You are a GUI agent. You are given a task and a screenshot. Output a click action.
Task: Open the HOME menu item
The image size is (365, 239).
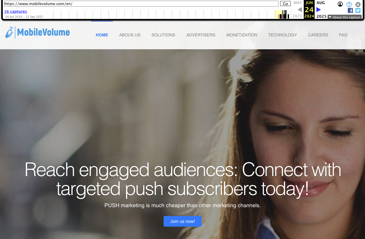coord(102,35)
